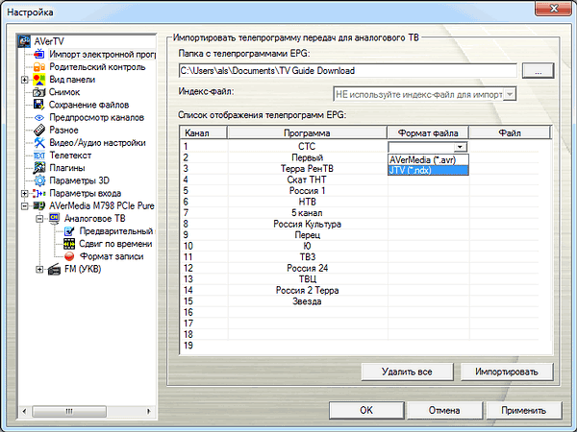
Task: Click the panel view colorful shapes icon
Action: [39, 80]
